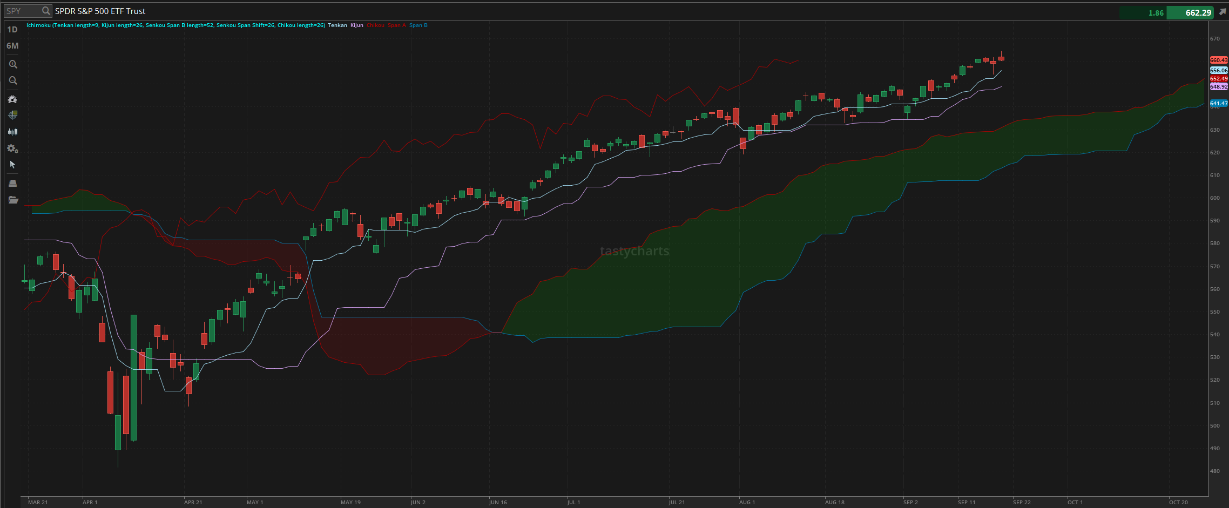This screenshot has height=508, width=1229.
Task: Click the JUN 16 date axis label
Action: coord(498,502)
